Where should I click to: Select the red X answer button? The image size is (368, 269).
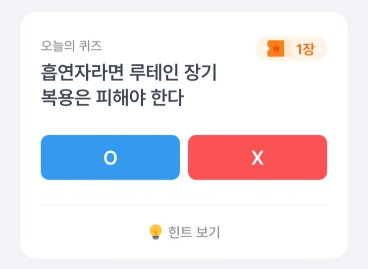pyautogui.click(x=258, y=157)
